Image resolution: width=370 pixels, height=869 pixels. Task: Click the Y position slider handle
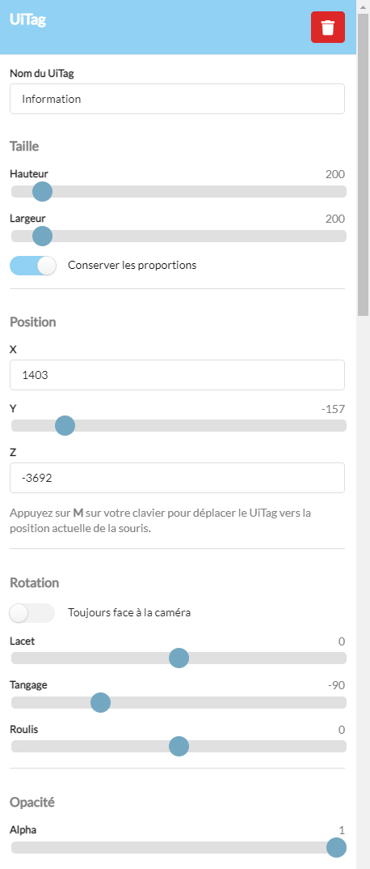coord(65,426)
